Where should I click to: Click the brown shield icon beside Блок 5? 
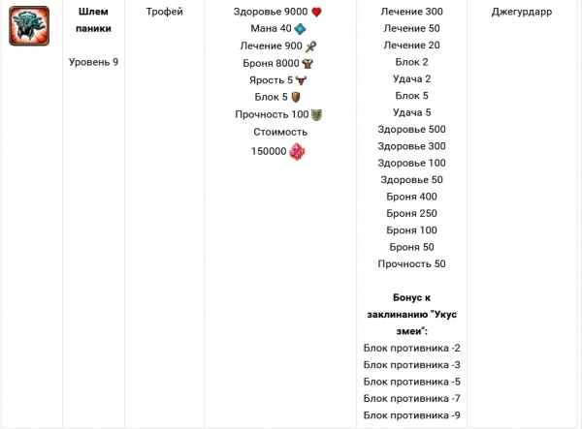pos(296,98)
